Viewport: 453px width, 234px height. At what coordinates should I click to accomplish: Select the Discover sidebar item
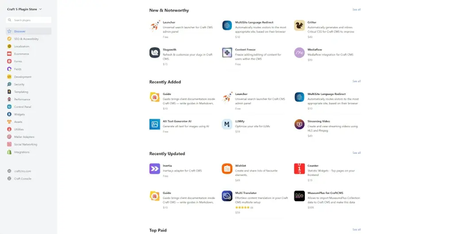click(x=28, y=31)
